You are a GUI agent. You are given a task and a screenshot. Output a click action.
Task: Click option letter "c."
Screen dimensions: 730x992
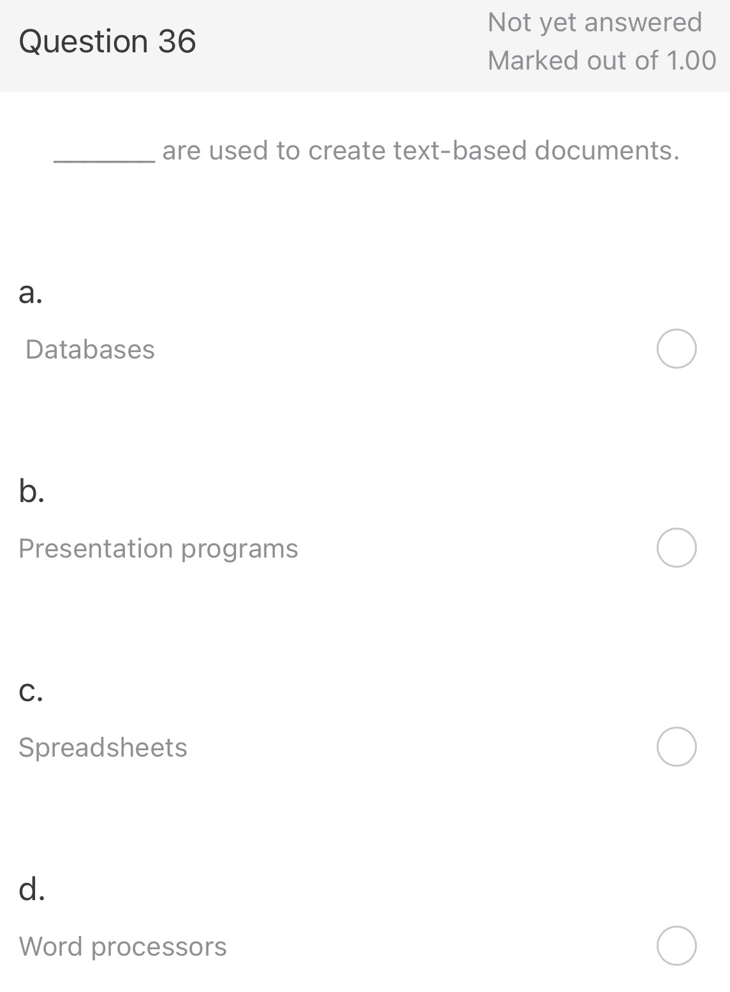tap(31, 691)
